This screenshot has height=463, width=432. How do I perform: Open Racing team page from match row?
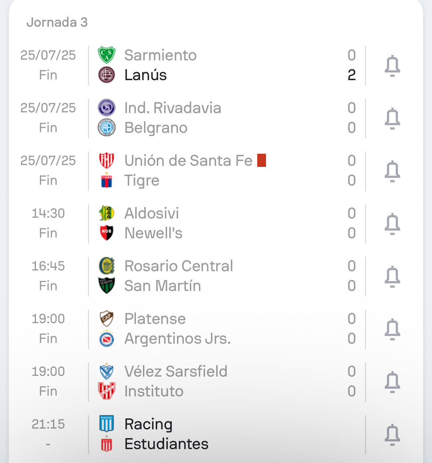pyautogui.click(x=148, y=424)
